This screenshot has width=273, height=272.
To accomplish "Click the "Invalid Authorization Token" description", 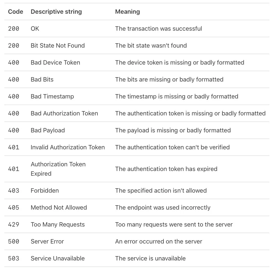I will pos(67,147).
